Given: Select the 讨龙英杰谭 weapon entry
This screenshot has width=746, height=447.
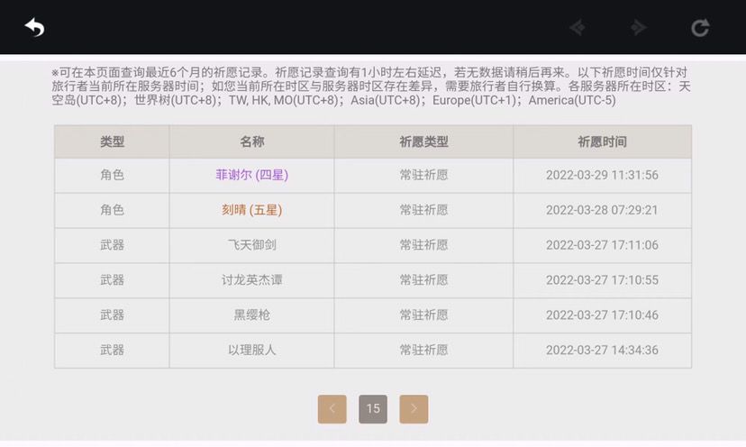Looking at the screenshot, I should (251, 280).
